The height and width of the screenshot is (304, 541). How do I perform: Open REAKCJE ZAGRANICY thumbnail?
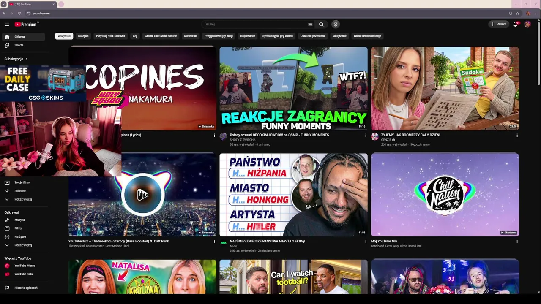293,88
